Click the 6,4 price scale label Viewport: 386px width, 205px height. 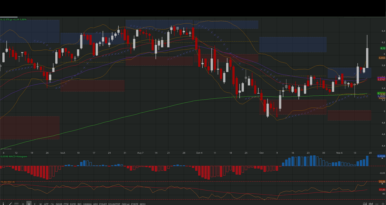point(383,31)
